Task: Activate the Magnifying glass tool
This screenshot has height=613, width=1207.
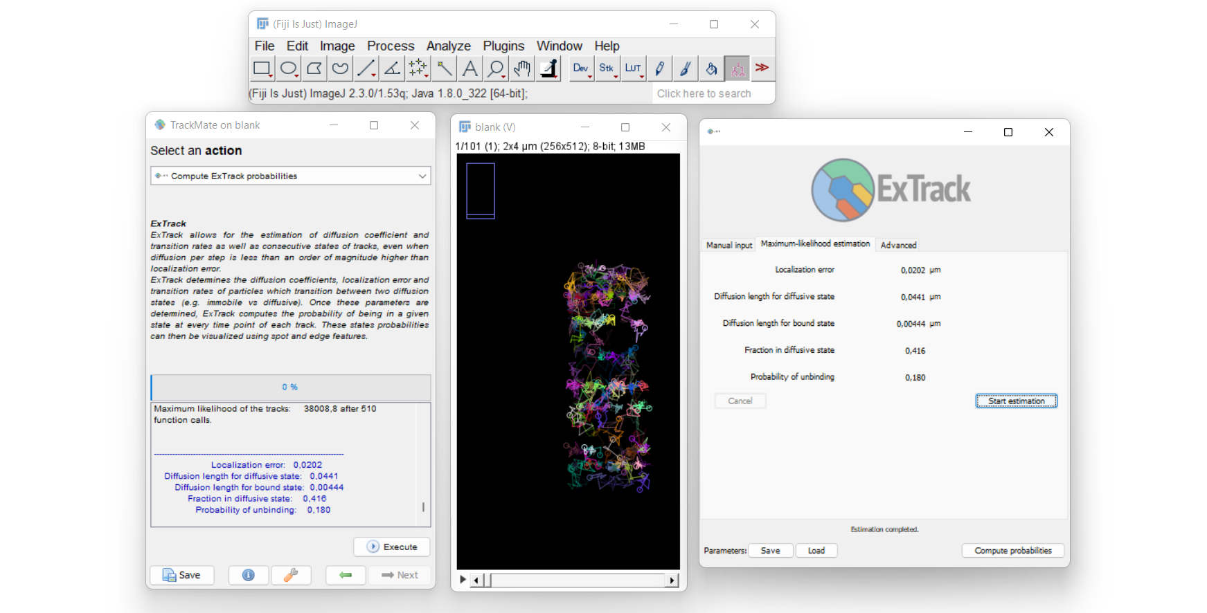Action: coord(496,68)
